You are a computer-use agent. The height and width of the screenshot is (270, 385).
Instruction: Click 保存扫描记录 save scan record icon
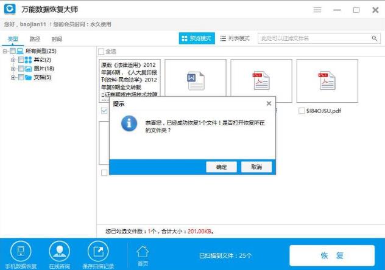click(97, 251)
